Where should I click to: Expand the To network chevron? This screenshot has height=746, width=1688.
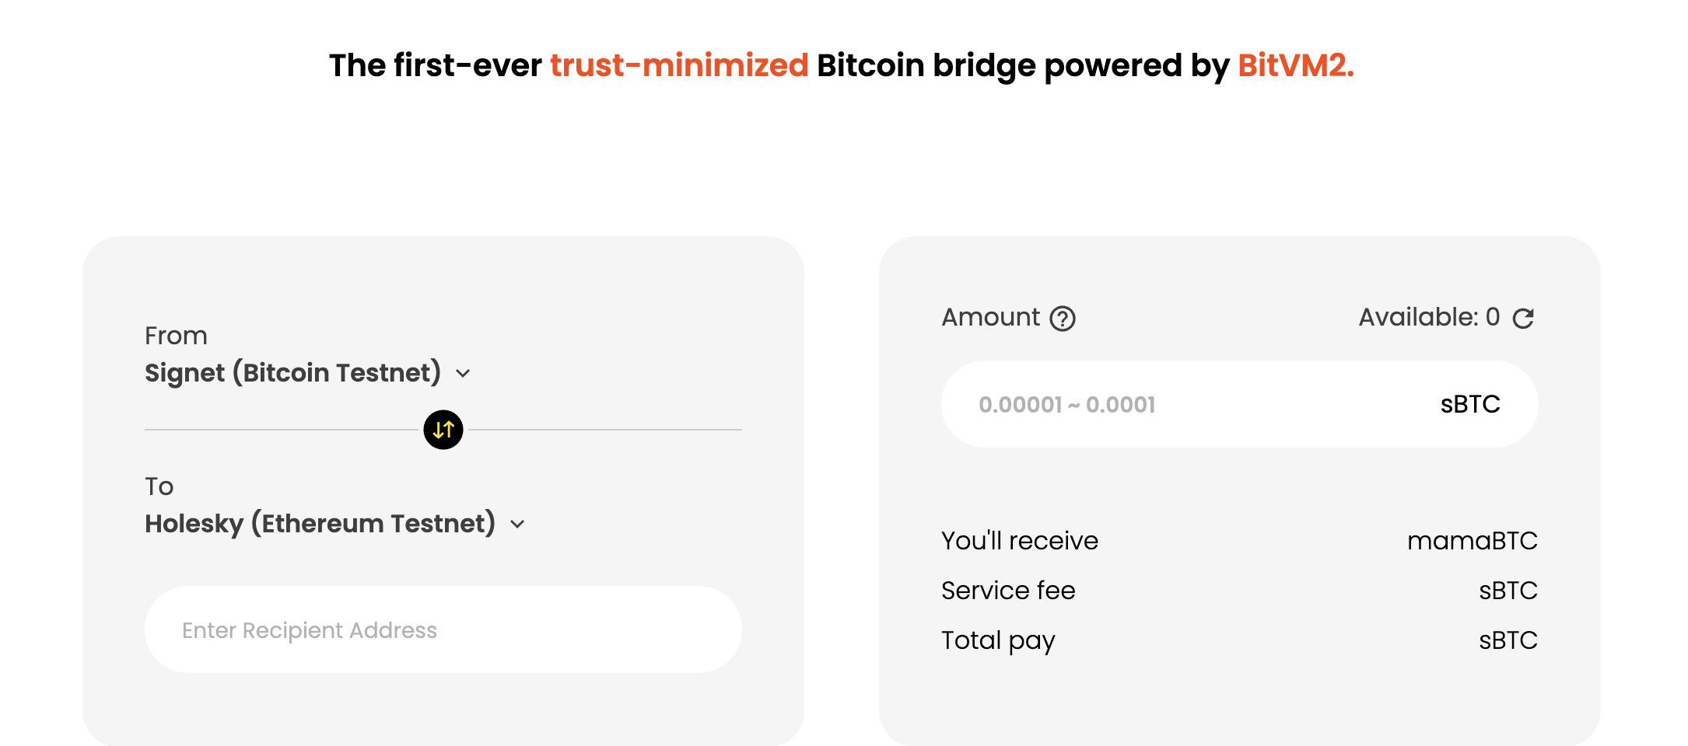[x=518, y=525]
